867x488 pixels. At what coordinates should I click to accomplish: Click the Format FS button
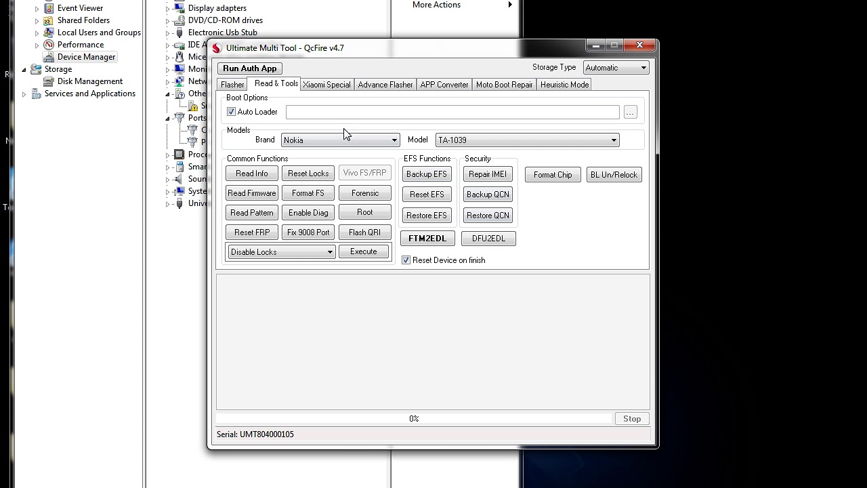[308, 193]
